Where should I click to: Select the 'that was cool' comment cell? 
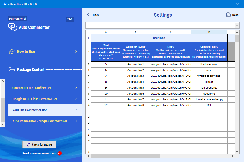(209, 64)
